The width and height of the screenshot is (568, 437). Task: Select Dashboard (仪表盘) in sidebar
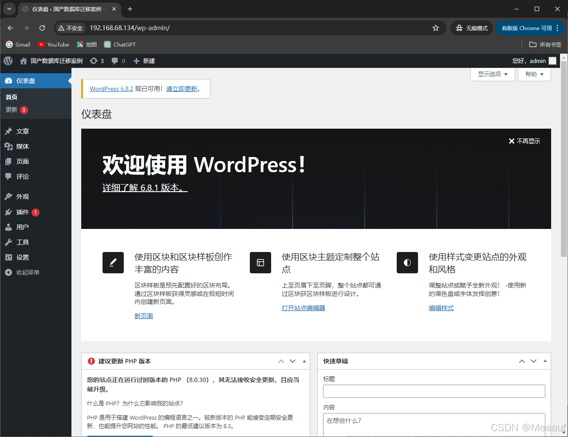click(x=35, y=81)
